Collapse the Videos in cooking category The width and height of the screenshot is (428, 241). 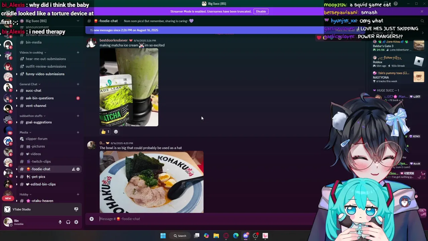click(33, 53)
